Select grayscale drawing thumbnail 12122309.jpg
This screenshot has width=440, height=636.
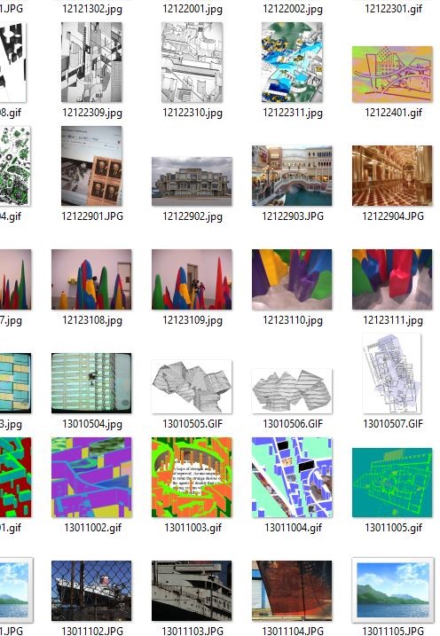(91, 62)
